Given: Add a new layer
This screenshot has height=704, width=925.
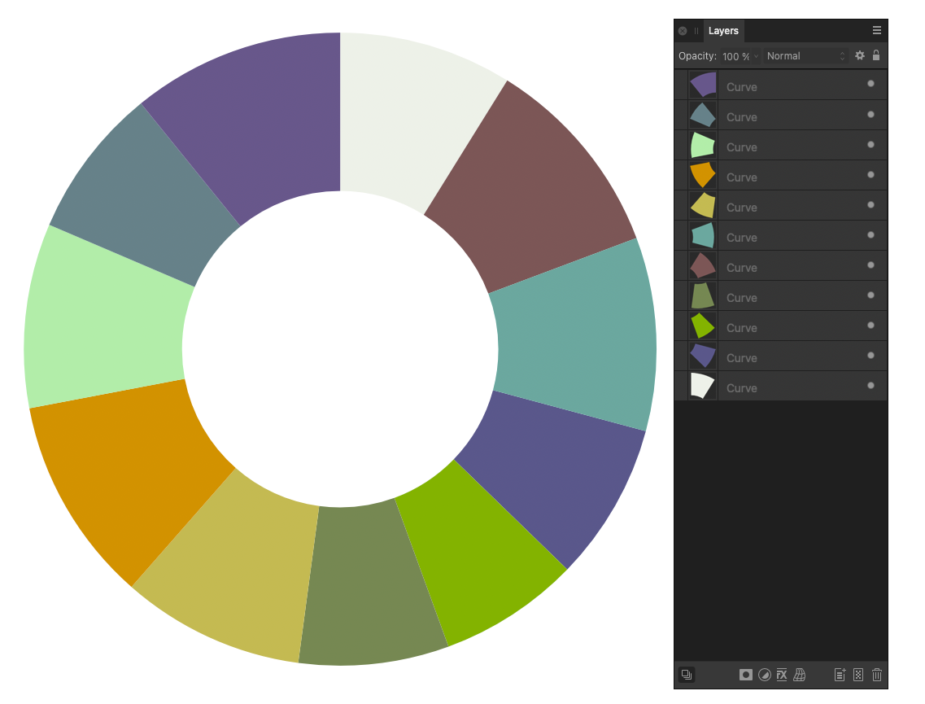Looking at the screenshot, I should coord(840,675).
